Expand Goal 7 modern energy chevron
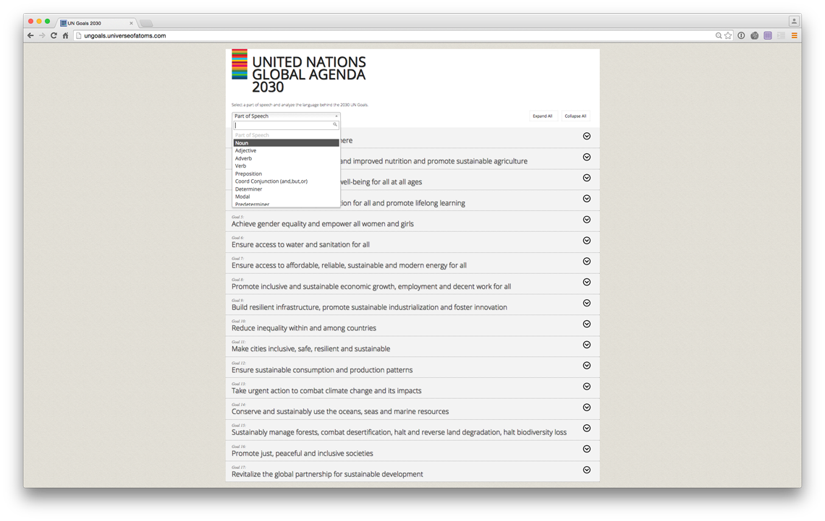 pyautogui.click(x=587, y=261)
